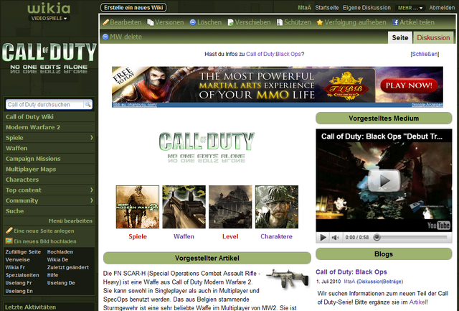The height and width of the screenshot is (311, 459).
Task: Click the Schützen protect icon
Action: click(x=280, y=22)
